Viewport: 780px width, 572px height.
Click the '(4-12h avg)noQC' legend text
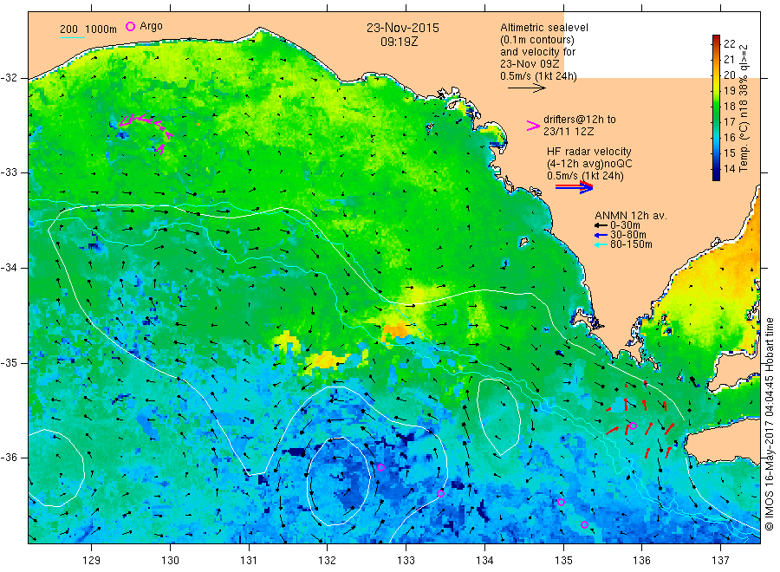(x=589, y=164)
